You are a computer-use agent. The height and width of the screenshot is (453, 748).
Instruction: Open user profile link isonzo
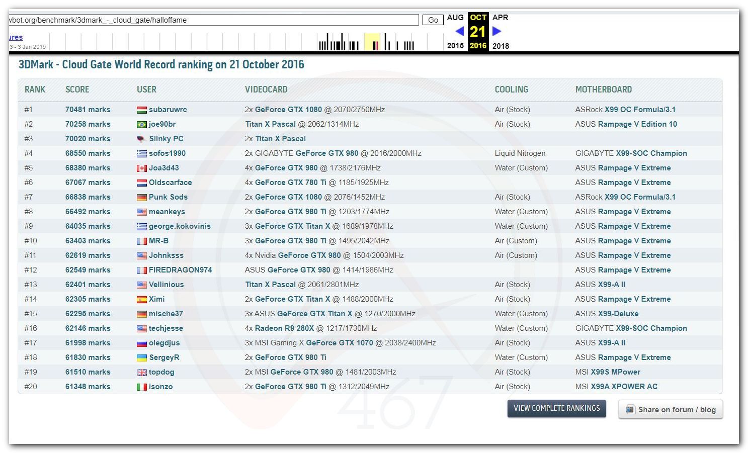161,387
